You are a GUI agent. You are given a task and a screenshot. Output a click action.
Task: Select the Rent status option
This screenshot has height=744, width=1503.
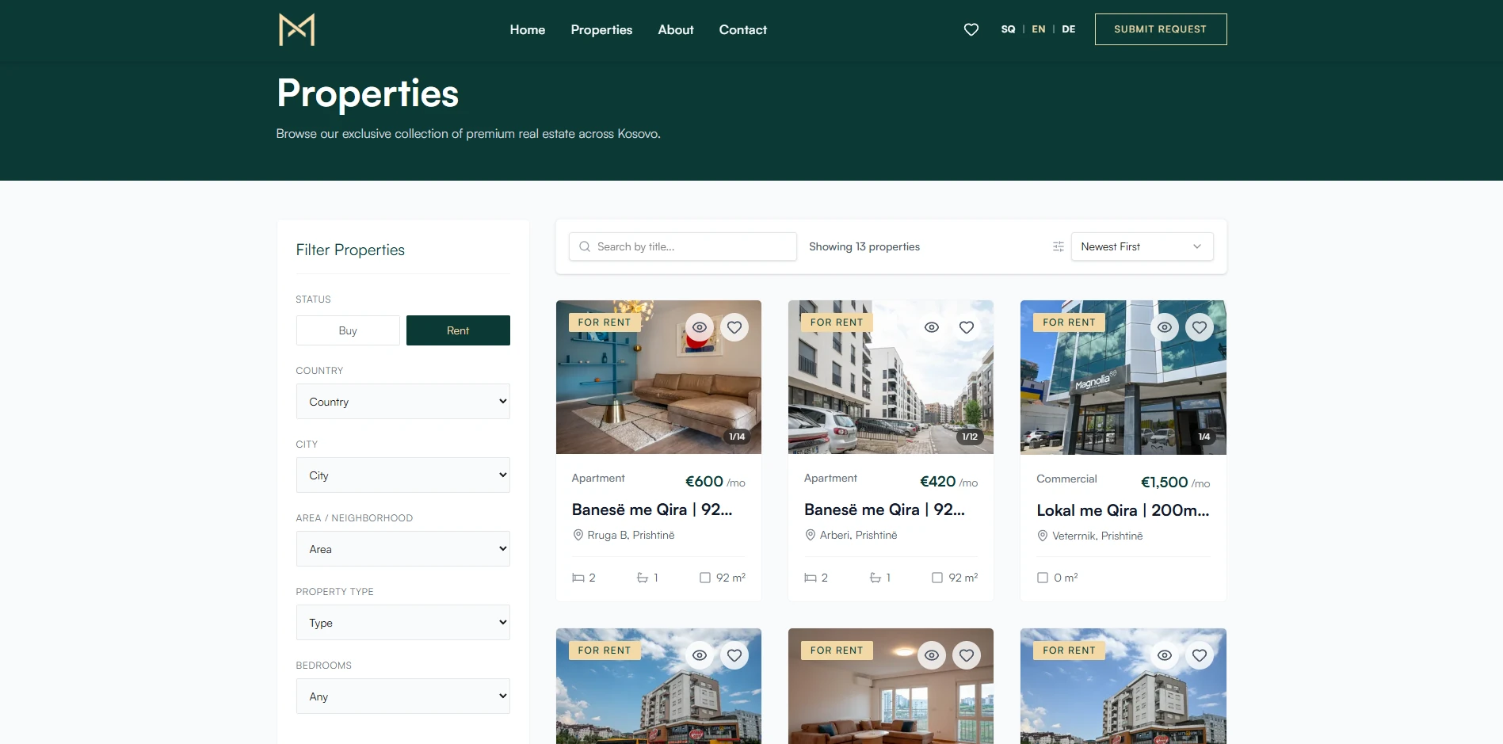pos(458,330)
